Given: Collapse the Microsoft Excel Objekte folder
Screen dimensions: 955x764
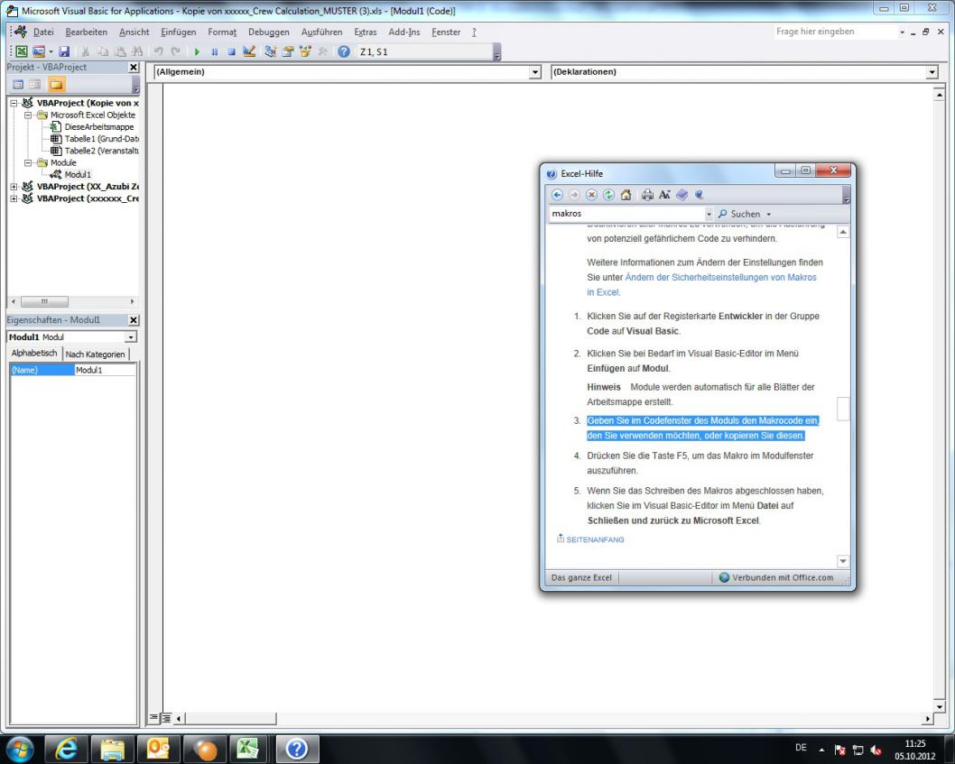Looking at the screenshot, I should [x=28, y=115].
